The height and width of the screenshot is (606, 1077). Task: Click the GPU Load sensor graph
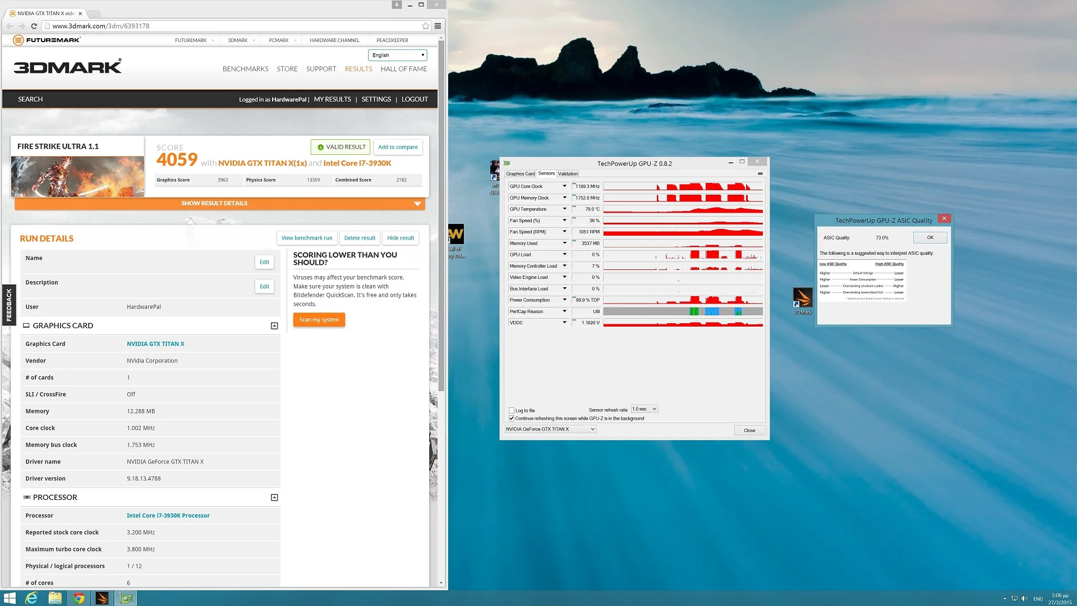[x=683, y=255]
